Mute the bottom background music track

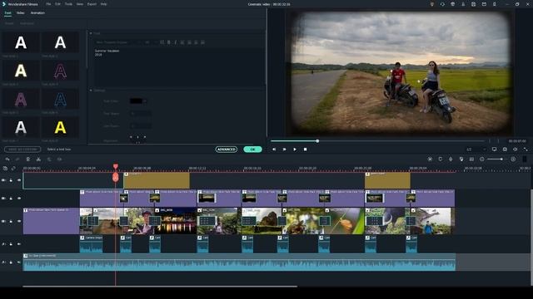pos(19,262)
